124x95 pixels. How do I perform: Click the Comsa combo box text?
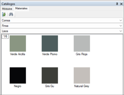(x=6, y=20)
